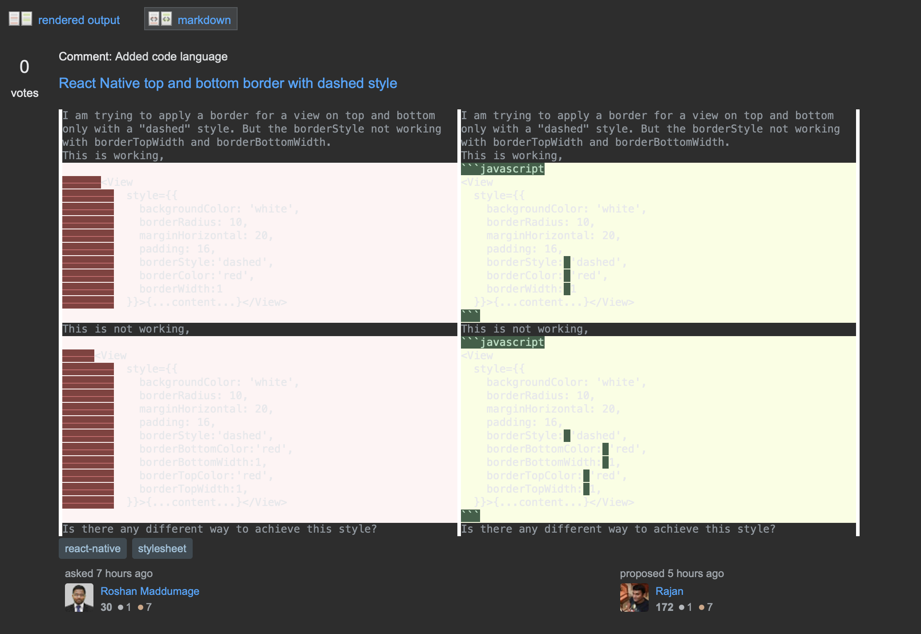
Task: Click the stylesheet tag link
Action: coord(160,547)
